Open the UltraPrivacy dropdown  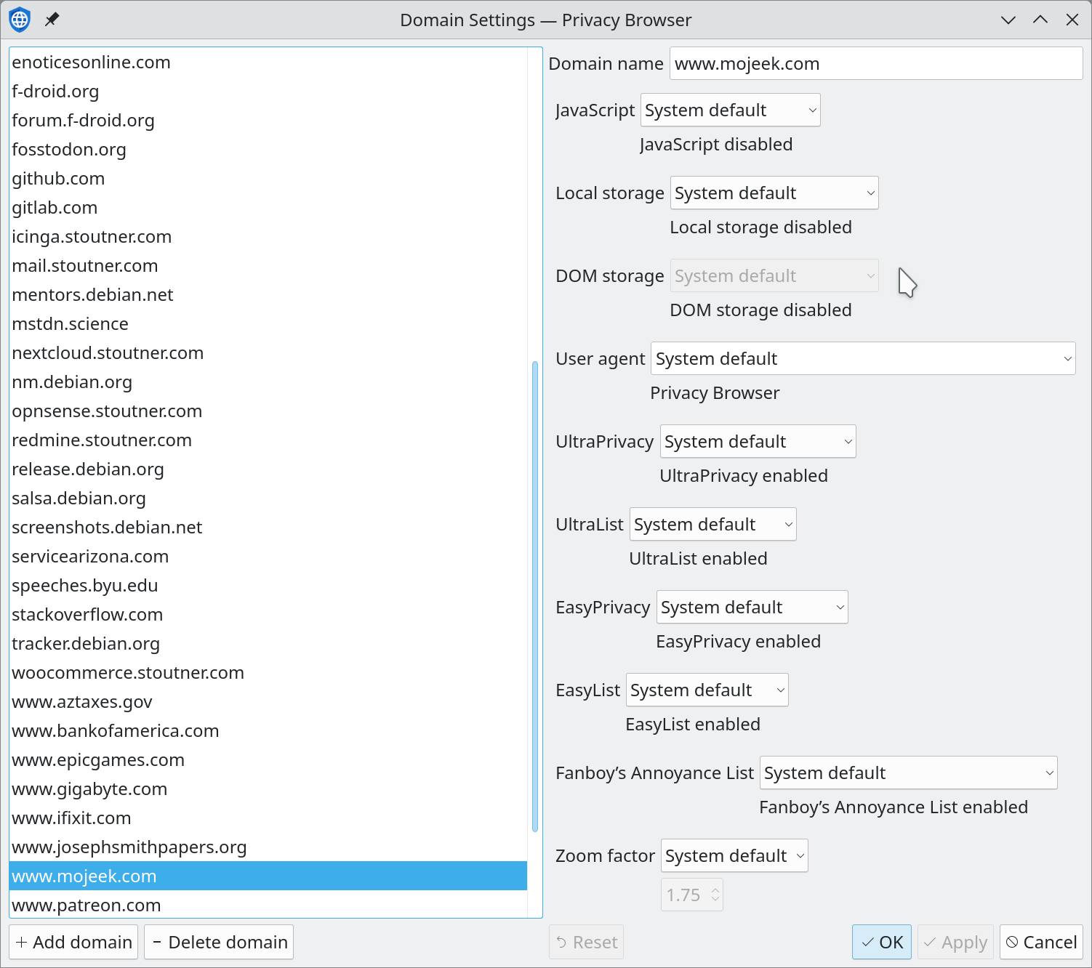pos(758,441)
